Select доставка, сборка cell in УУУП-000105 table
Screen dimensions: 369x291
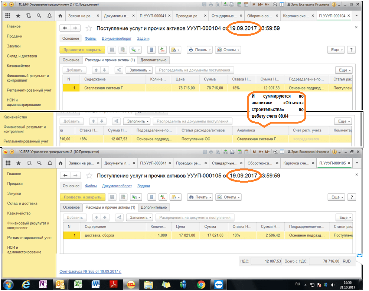coord(113,235)
